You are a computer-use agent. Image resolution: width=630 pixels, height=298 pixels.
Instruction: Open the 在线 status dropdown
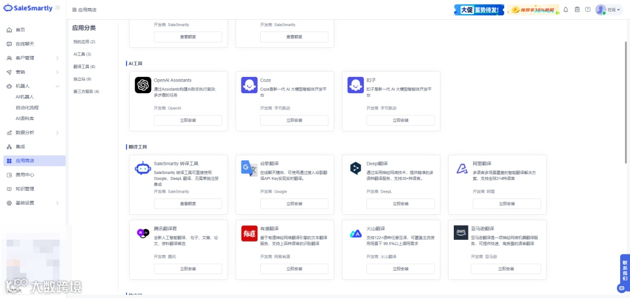click(613, 10)
